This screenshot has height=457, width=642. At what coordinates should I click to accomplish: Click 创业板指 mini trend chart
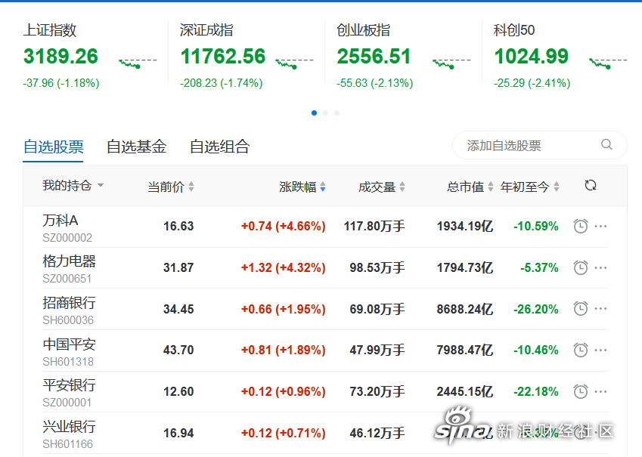coord(451,63)
